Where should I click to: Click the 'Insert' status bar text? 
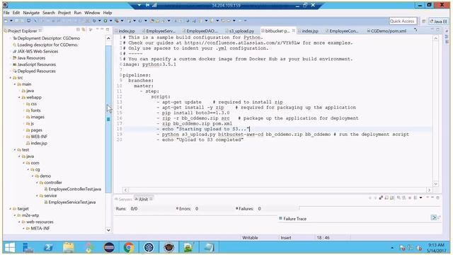286,238
